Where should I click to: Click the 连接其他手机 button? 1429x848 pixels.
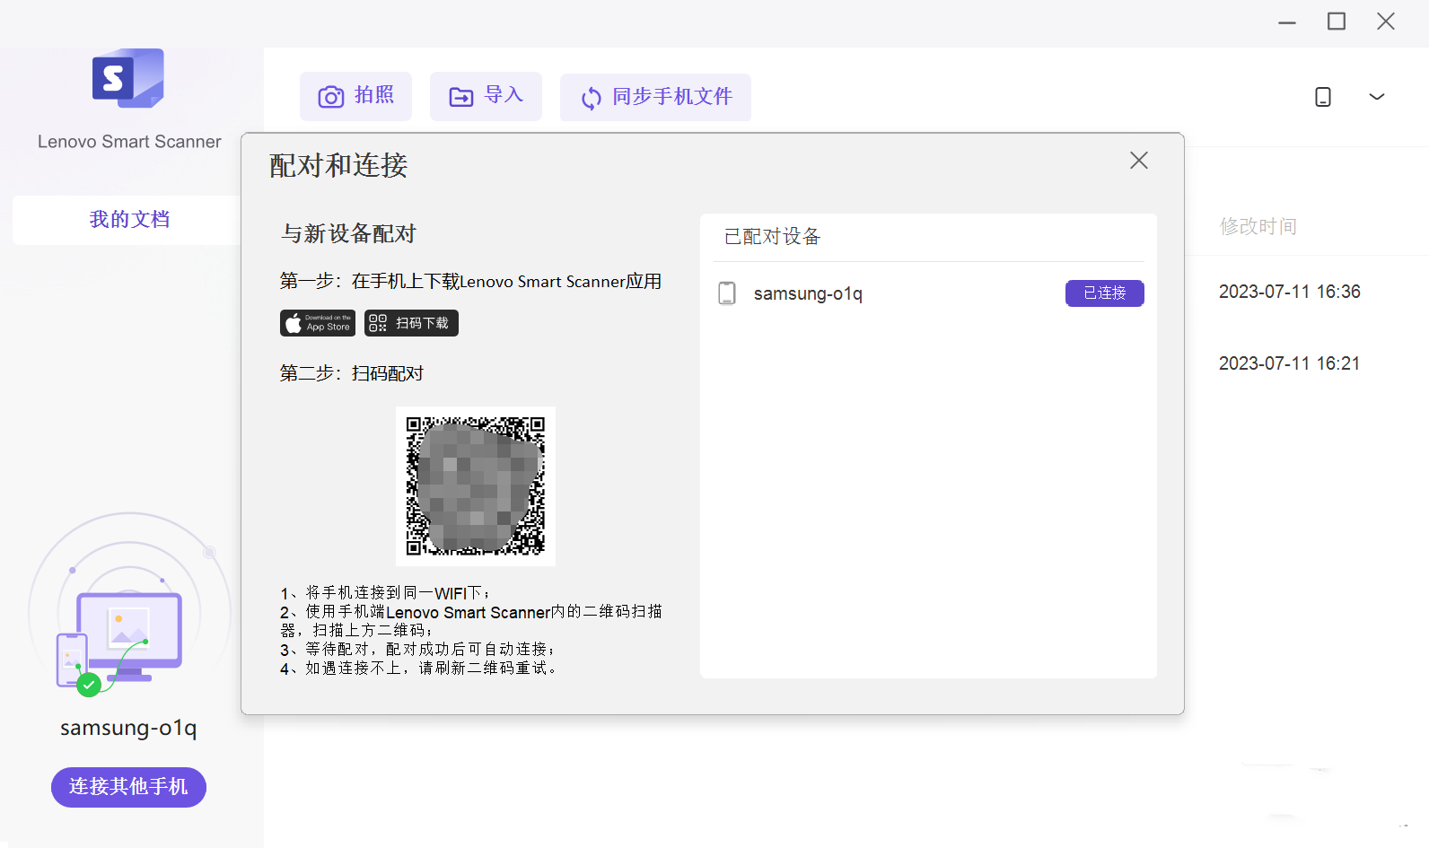(x=128, y=787)
